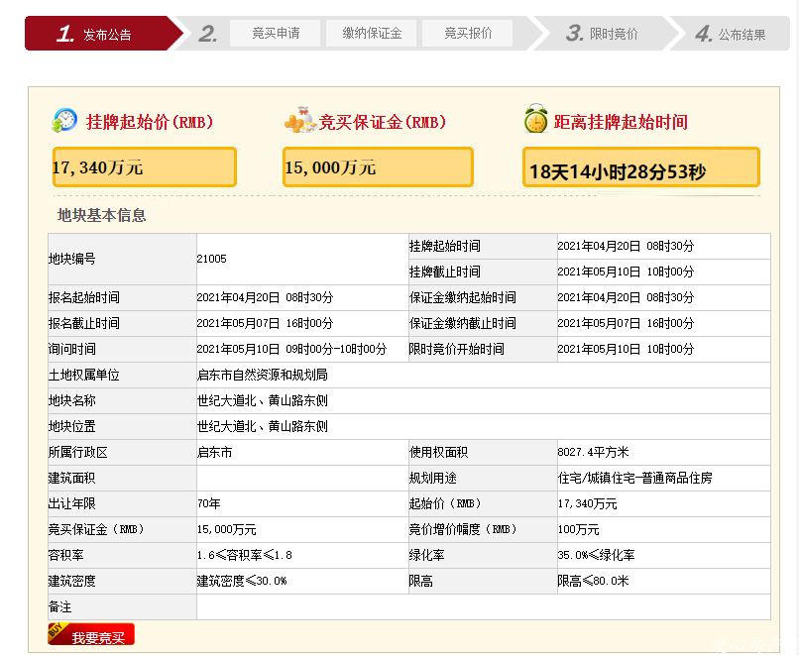Screen dimensions: 799x655
Task: Click the 8027.4平方米 area value
Action: (x=593, y=452)
